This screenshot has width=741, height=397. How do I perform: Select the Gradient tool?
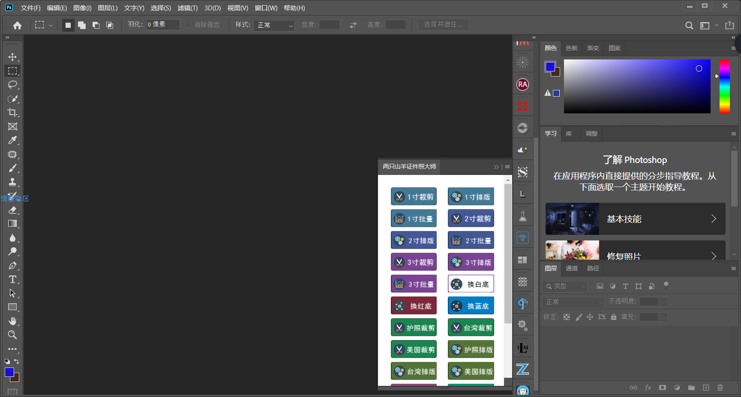[12, 224]
